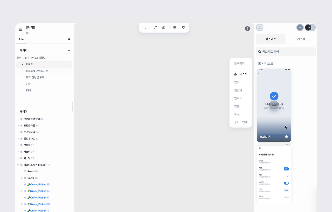Screen dimensions: 332x212
Task: Favorite the 결과화면 template star
Action: coord(286,137)
